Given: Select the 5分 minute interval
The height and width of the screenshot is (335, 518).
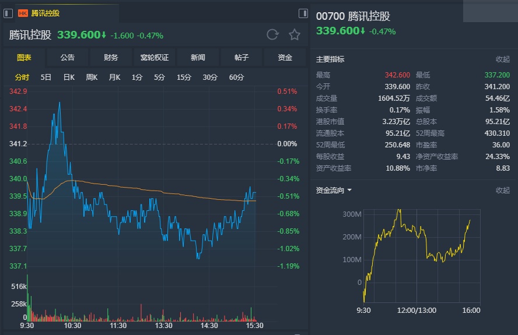Looking at the screenshot, I should point(159,77).
